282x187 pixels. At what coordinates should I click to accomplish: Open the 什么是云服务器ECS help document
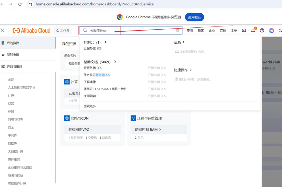tap(96, 75)
